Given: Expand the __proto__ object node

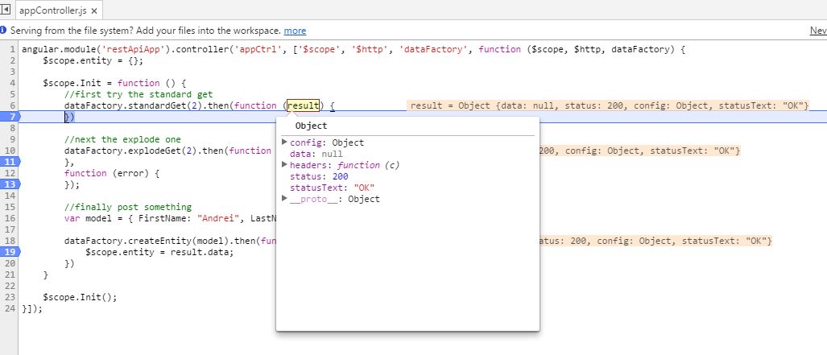Looking at the screenshot, I should point(284,199).
